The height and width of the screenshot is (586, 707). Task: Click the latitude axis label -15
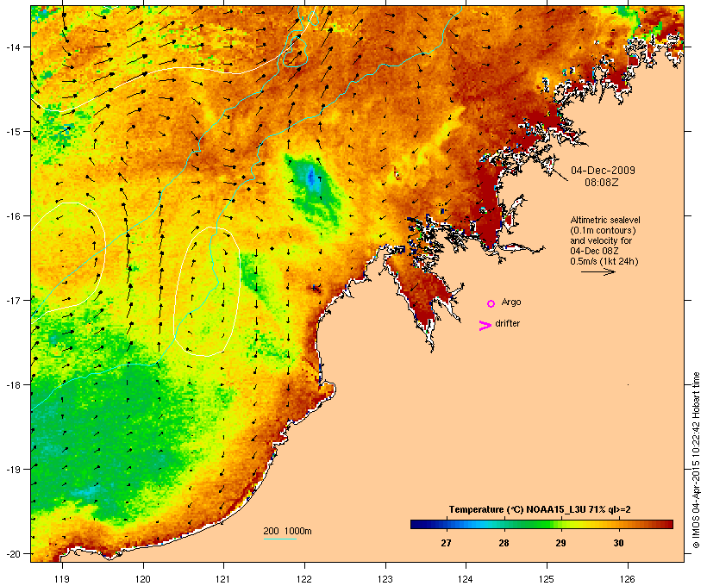pyautogui.click(x=12, y=132)
